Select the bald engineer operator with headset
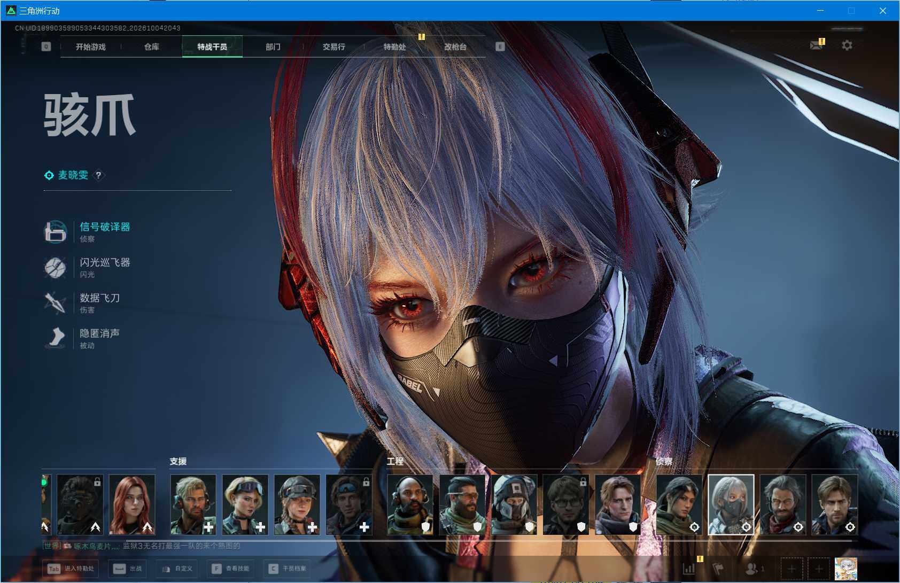The height and width of the screenshot is (583, 900). coord(410,504)
